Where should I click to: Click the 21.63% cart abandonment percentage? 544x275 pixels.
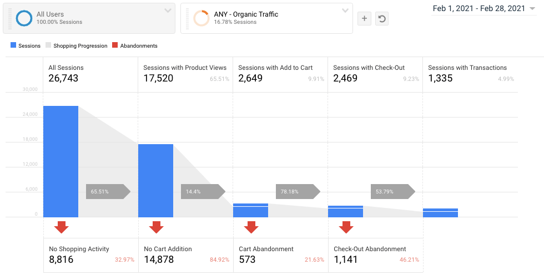point(314,259)
